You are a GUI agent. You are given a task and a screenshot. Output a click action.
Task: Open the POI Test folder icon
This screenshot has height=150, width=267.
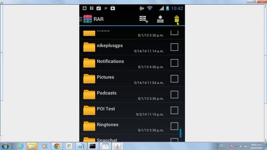tap(89, 110)
